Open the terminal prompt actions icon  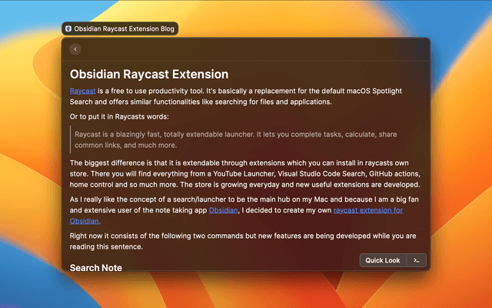(x=416, y=260)
